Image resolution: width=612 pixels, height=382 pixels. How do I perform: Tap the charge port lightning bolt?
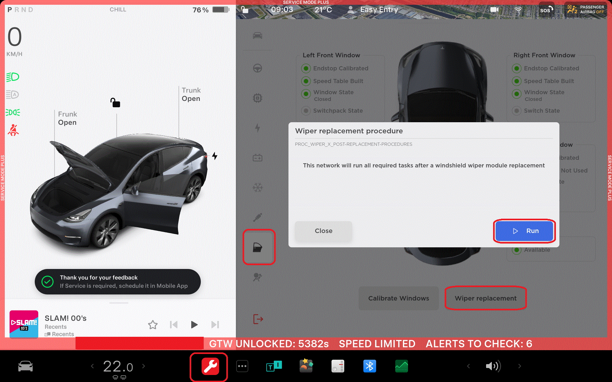pyautogui.click(x=215, y=156)
